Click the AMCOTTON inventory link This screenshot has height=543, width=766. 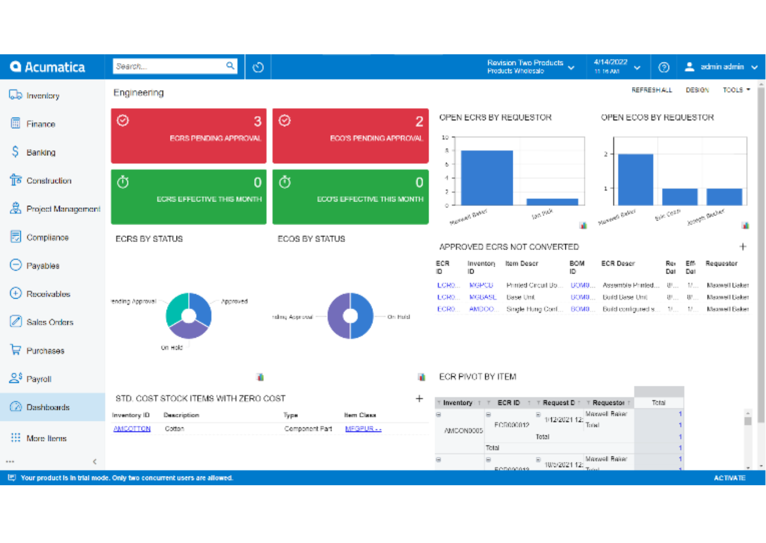tap(132, 429)
